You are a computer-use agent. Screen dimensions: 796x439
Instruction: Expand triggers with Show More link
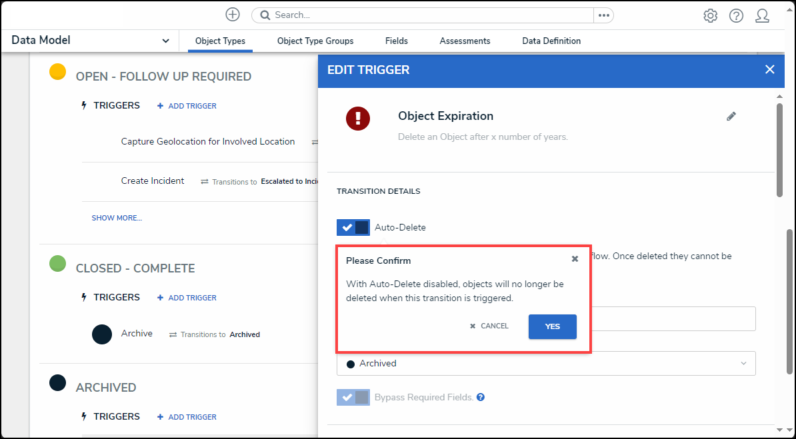(x=117, y=218)
